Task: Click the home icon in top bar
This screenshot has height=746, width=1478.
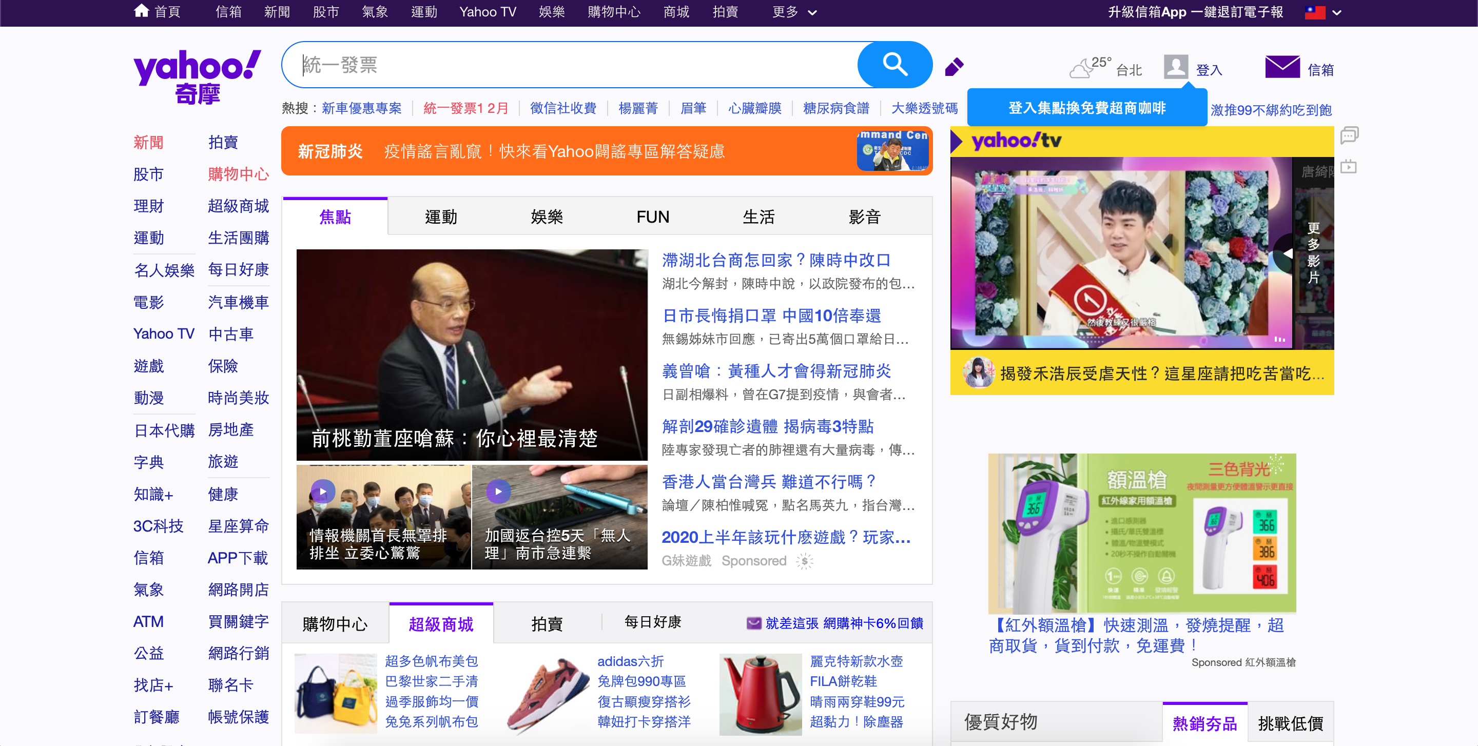Action: pos(142,11)
